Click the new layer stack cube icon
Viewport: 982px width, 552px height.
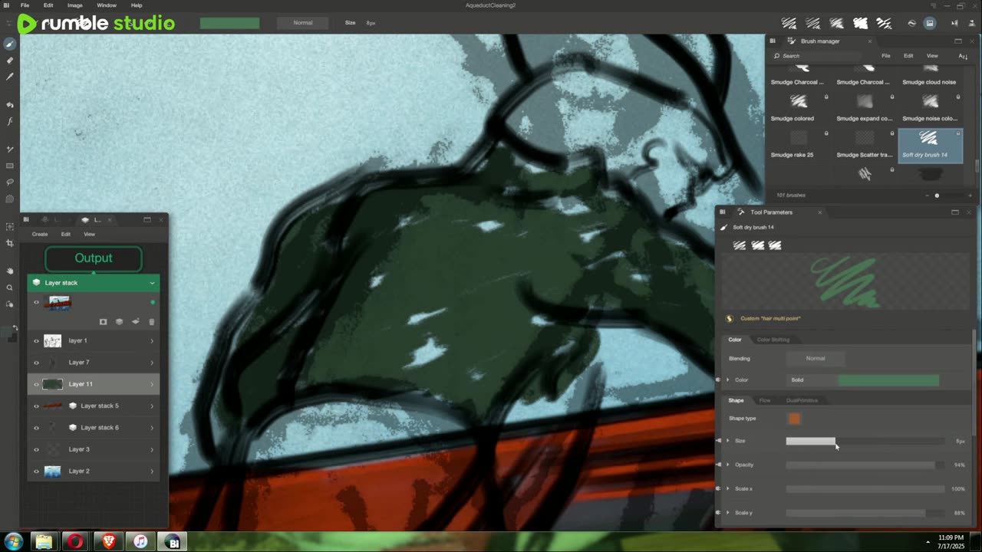click(119, 322)
